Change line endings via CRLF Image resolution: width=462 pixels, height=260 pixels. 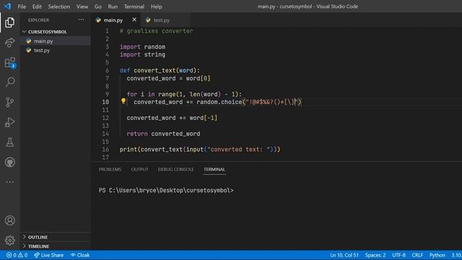(417, 255)
